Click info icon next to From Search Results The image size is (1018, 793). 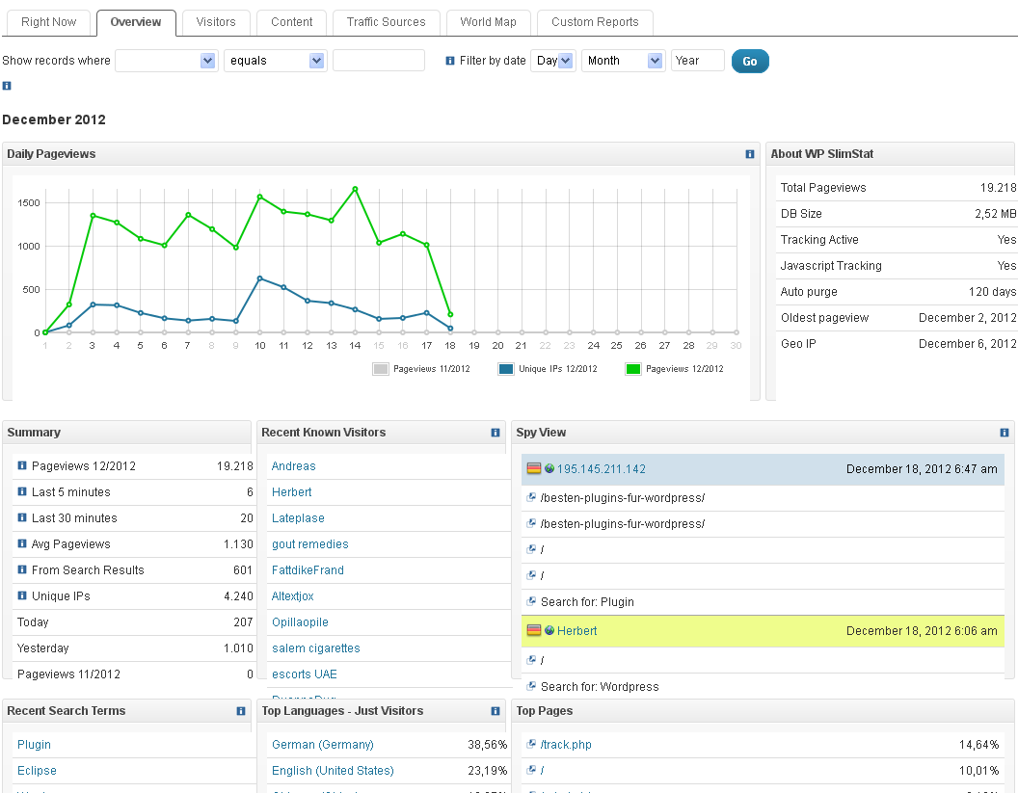pos(22,569)
